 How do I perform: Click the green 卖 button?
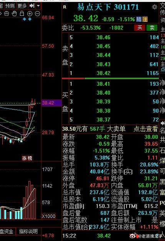(152, 28)
